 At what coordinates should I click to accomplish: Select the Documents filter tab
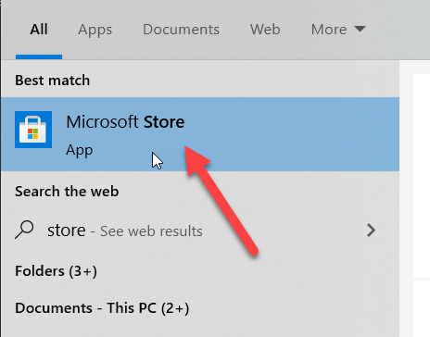click(x=181, y=30)
